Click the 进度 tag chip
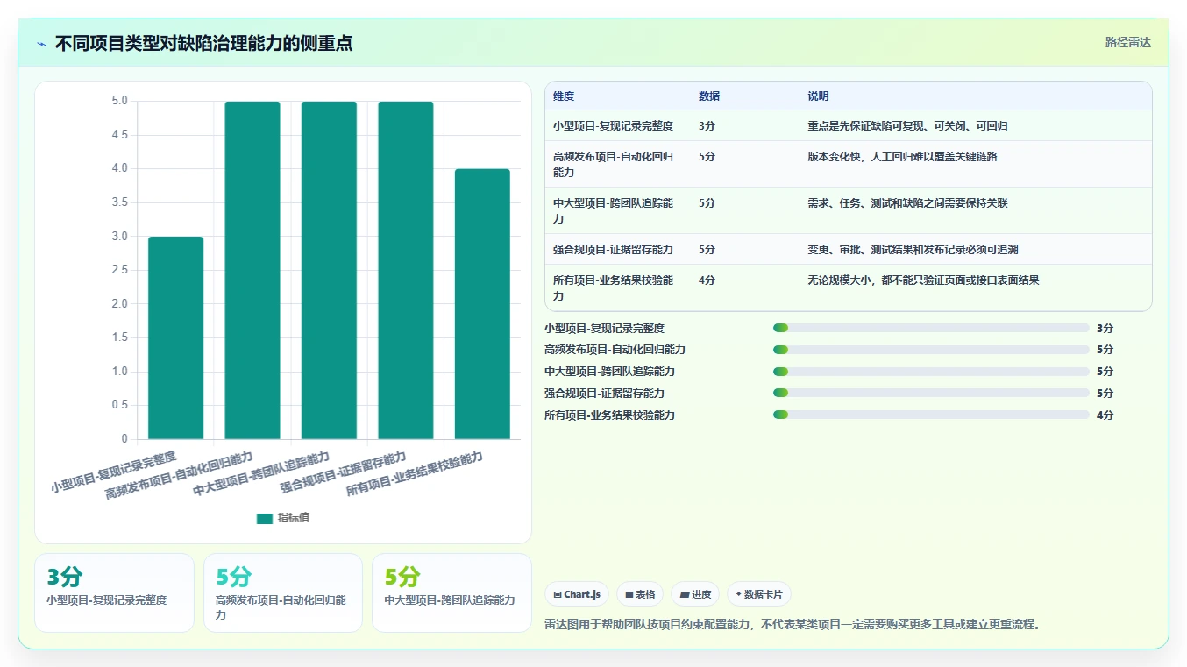The width and height of the screenshot is (1187, 667). [x=695, y=594]
